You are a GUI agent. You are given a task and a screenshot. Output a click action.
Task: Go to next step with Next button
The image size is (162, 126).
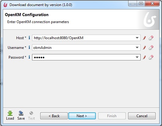[82, 116]
